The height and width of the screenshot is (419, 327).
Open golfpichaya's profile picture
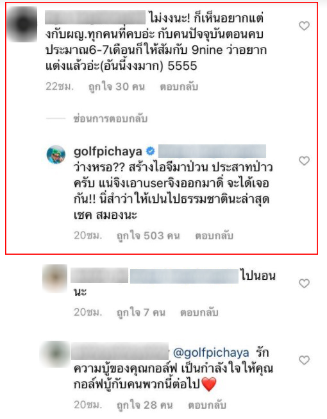[56, 155]
